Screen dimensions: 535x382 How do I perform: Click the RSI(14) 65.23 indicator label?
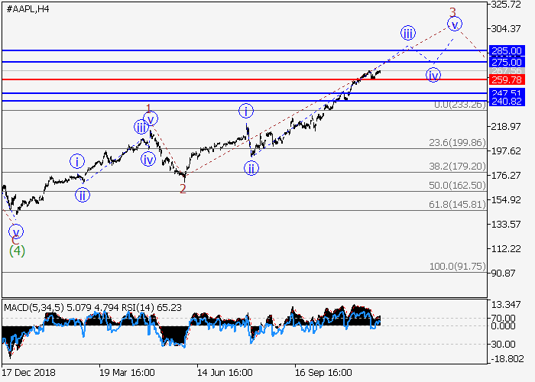click(151, 308)
